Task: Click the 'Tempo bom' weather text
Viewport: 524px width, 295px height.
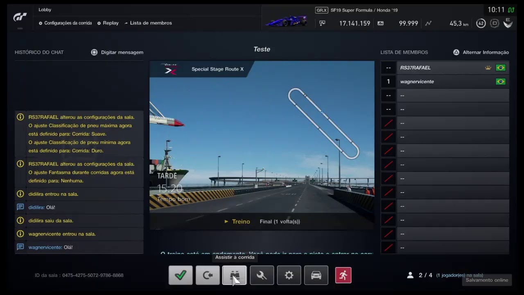Action: 174,200
